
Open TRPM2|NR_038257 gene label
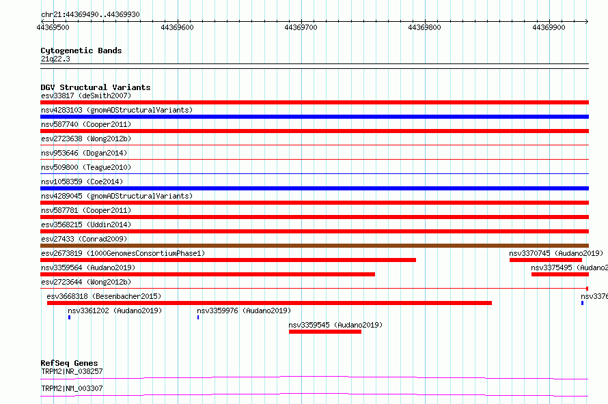tap(72, 371)
